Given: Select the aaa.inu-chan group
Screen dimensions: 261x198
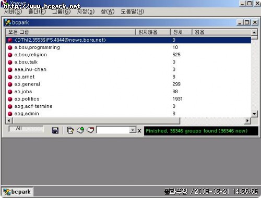Looking at the screenshot, I should 30,70.
